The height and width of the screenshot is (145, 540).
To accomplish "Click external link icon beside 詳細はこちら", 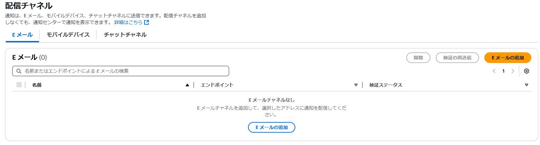I will click(x=146, y=22).
